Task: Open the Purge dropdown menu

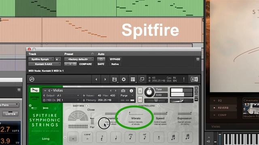Action: pyautogui.click(x=127, y=95)
